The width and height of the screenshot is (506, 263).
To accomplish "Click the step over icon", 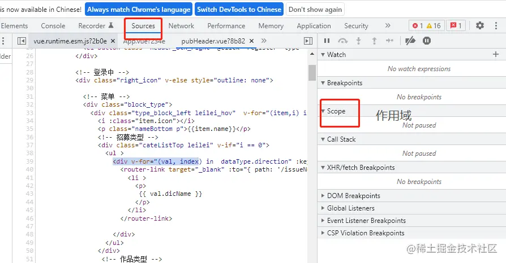I will [343, 41].
